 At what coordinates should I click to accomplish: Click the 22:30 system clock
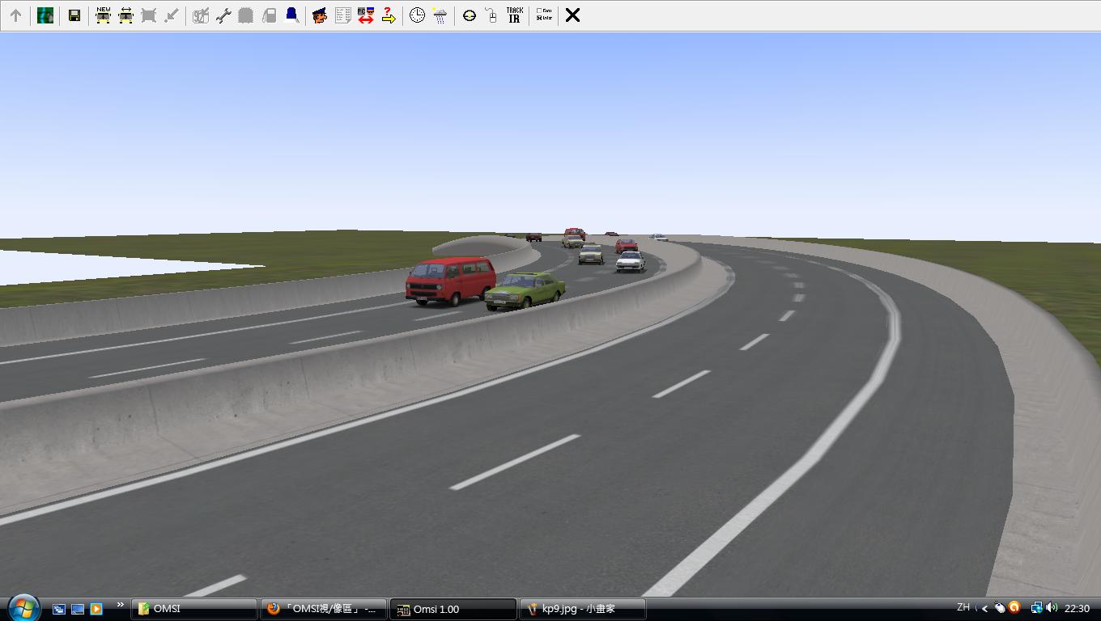point(1077,608)
